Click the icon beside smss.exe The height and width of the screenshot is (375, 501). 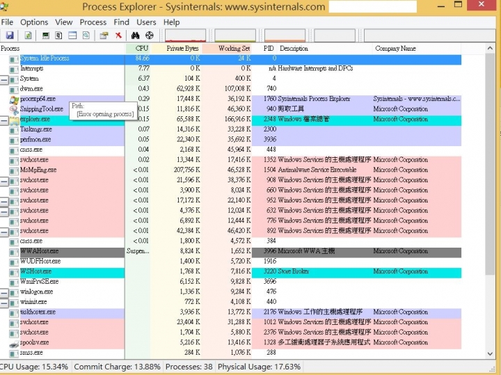(x=14, y=354)
